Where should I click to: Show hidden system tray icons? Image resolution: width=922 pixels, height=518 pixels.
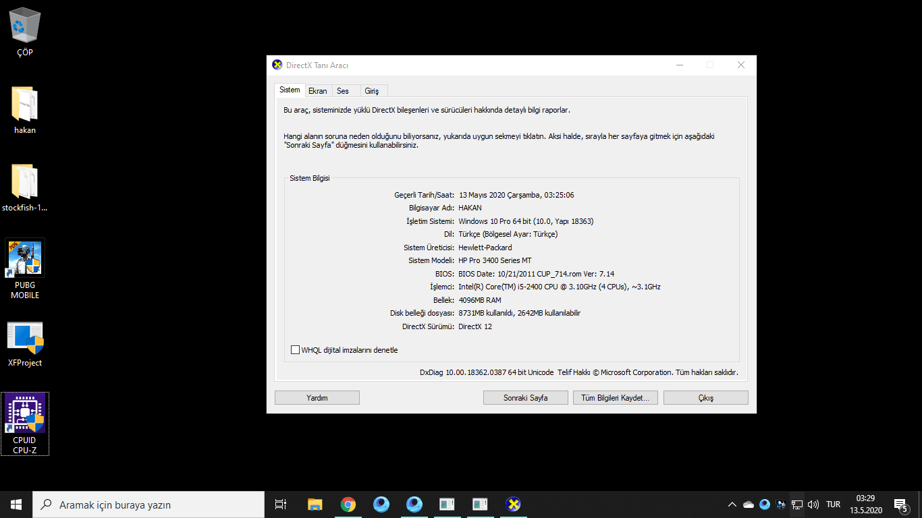tap(732, 505)
